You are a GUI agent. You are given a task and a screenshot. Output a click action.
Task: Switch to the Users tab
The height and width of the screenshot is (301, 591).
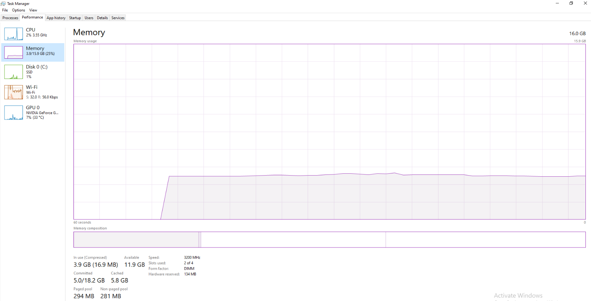89,18
